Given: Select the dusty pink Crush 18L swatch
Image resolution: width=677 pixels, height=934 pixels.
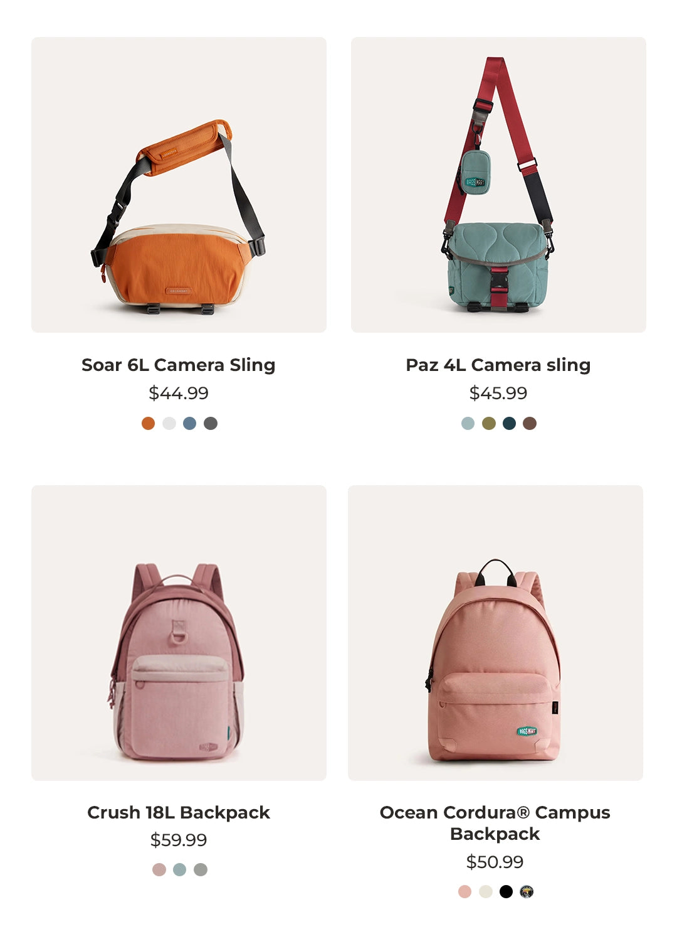Looking at the screenshot, I should tap(159, 869).
